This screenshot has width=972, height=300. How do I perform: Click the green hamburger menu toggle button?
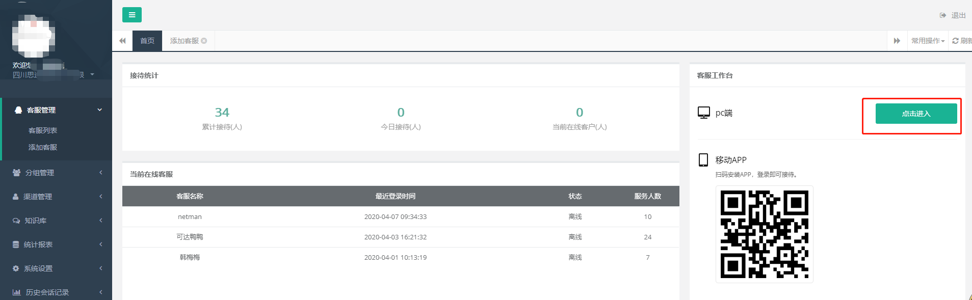[x=132, y=15]
